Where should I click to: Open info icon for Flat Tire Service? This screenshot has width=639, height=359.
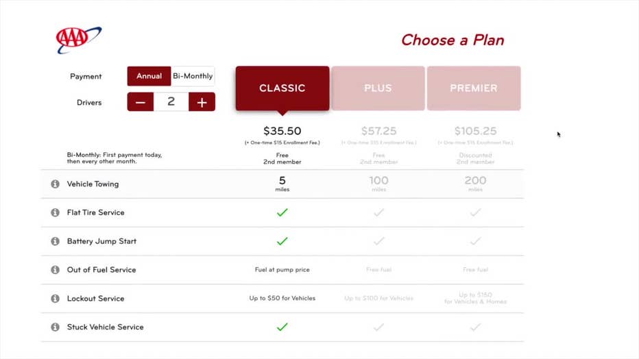click(x=55, y=212)
